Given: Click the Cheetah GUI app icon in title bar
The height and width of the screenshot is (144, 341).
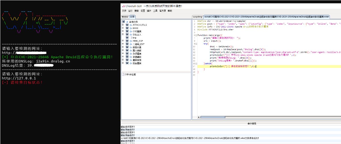Looking at the screenshot, I should click(x=123, y=6).
